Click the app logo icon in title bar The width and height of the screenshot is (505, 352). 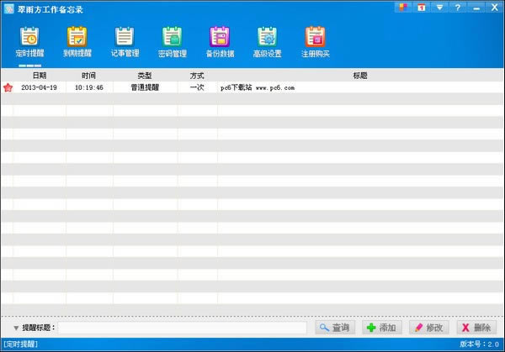coord(8,8)
